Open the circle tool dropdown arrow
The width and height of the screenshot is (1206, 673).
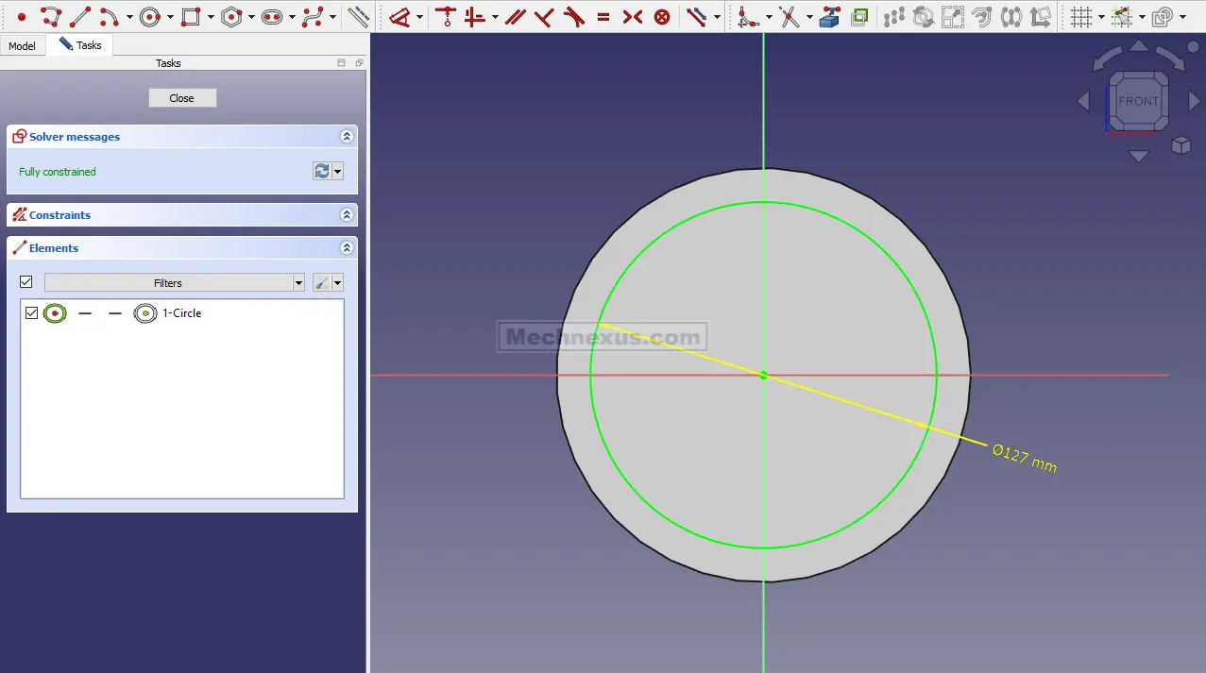coord(170,17)
